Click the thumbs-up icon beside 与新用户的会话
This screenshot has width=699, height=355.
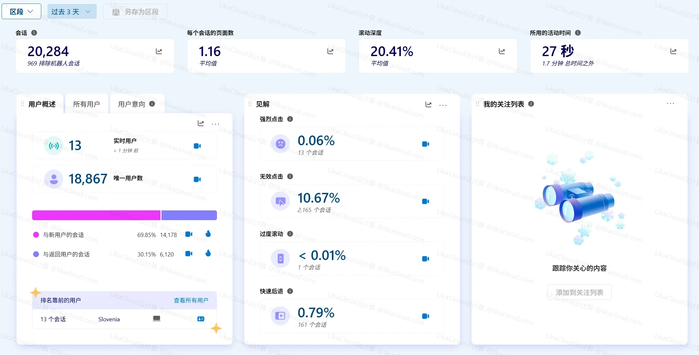208,234
